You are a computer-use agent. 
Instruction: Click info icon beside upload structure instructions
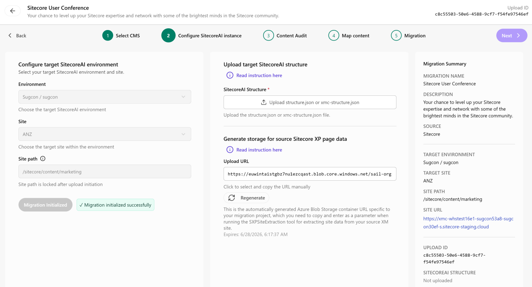(x=230, y=75)
